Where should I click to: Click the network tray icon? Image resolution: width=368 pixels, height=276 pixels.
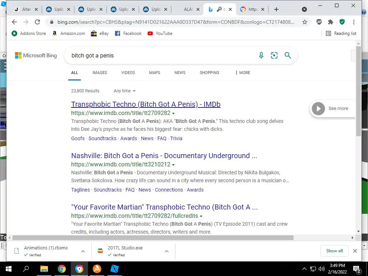(313, 269)
